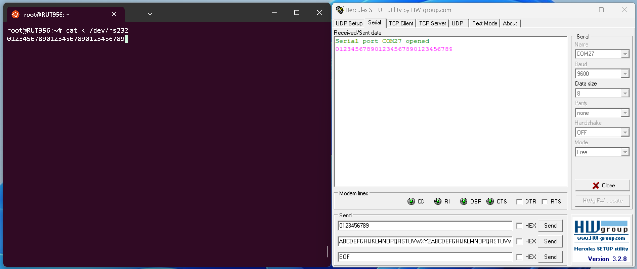This screenshot has height=269, width=637.
Task: Click the Hercules app icon in title bar
Action: click(x=339, y=10)
